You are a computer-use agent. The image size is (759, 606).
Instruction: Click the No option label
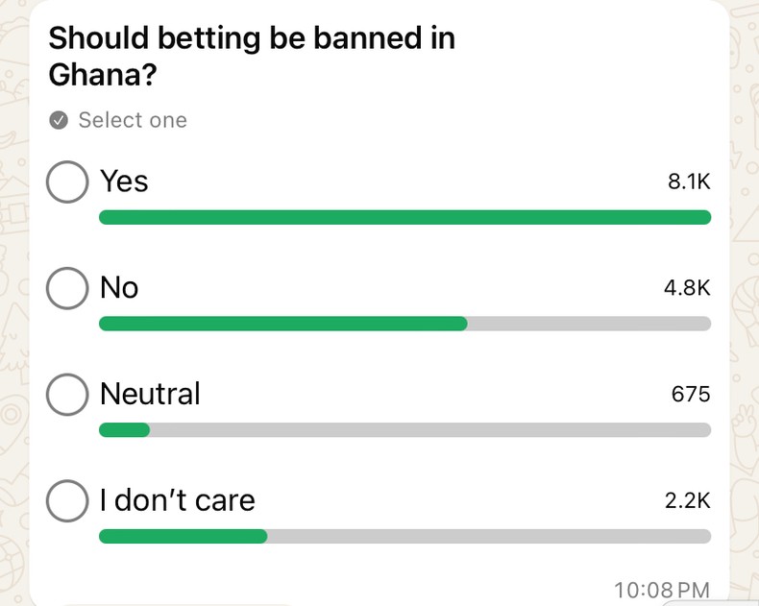pyautogui.click(x=120, y=288)
